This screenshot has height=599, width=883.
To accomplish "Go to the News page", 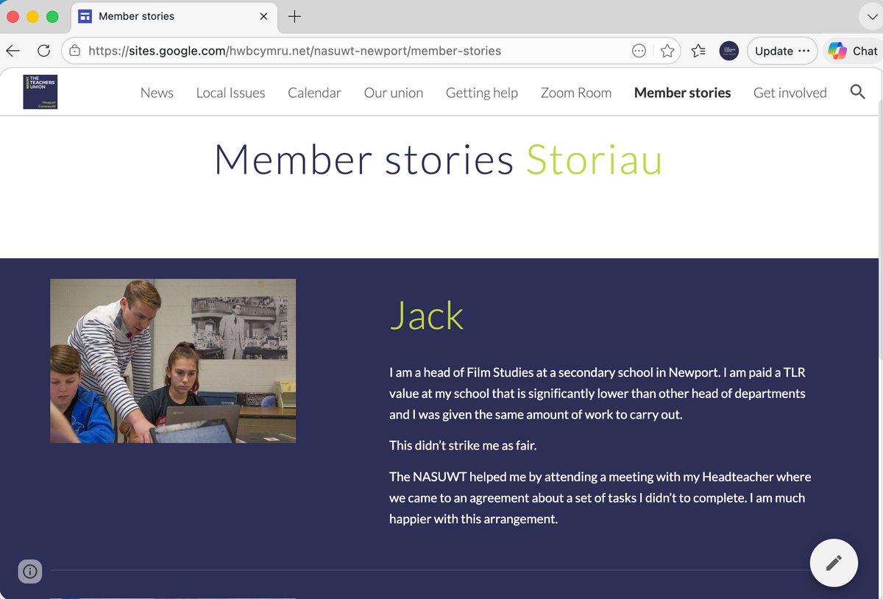I will pos(157,93).
